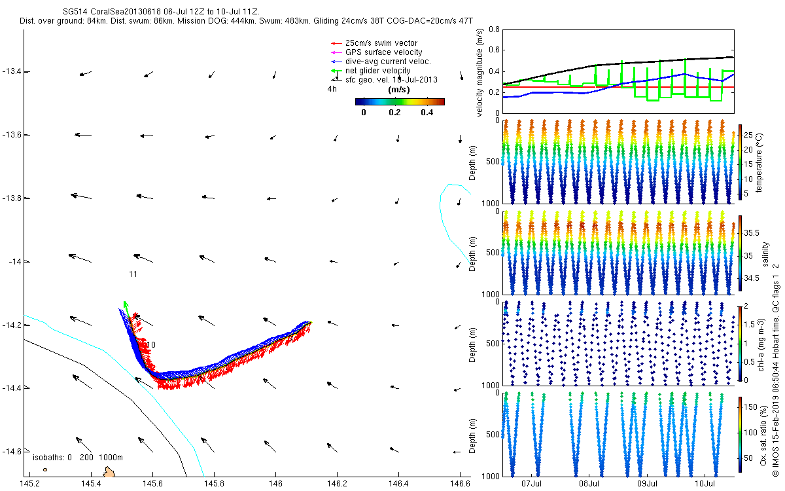Click the IMOS copyright timestamp text
The width and height of the screenshot is (785, 491).
(x=775, y=369)
